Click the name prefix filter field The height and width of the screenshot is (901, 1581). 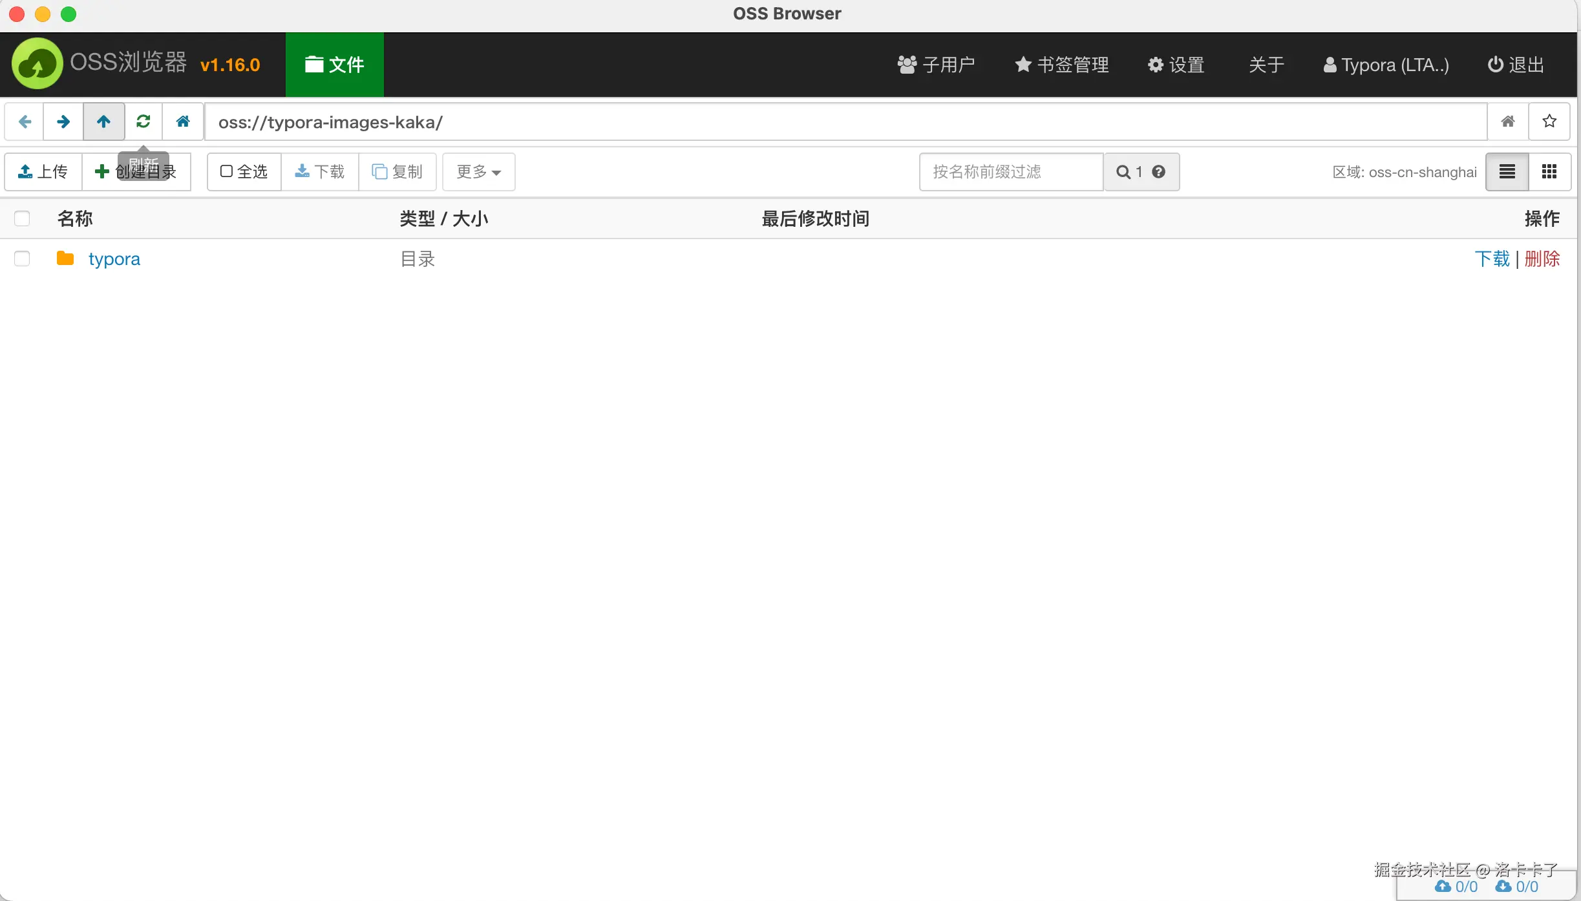(1011, 171)
